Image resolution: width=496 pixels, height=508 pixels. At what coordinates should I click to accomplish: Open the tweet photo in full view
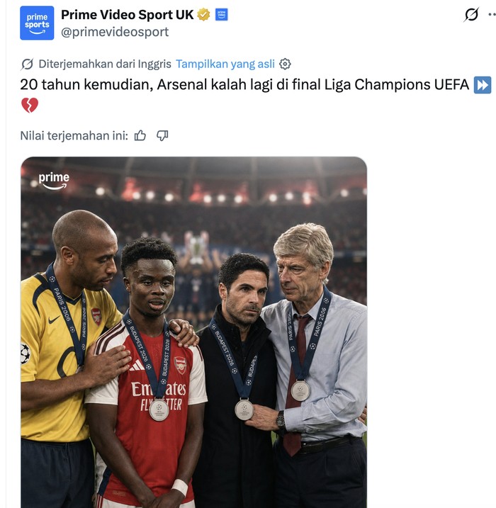click(x=193, y=332)
